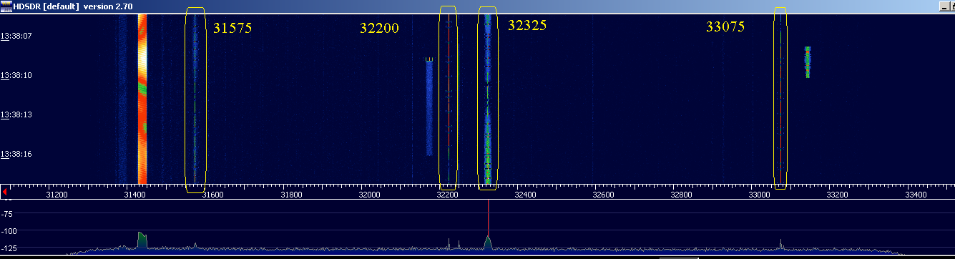Tune to the strong orange signal near 31400
The image size is (955, 259).
pos(142,99)
